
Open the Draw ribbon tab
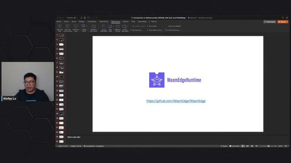coord(74,22)
